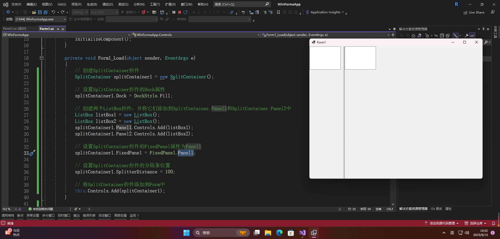Image resolution: width=500 pixels, height=239 pixels.
Task: Click the splitter bar in Form1 window
Action: pyautogui.click(x=344, y=112)
